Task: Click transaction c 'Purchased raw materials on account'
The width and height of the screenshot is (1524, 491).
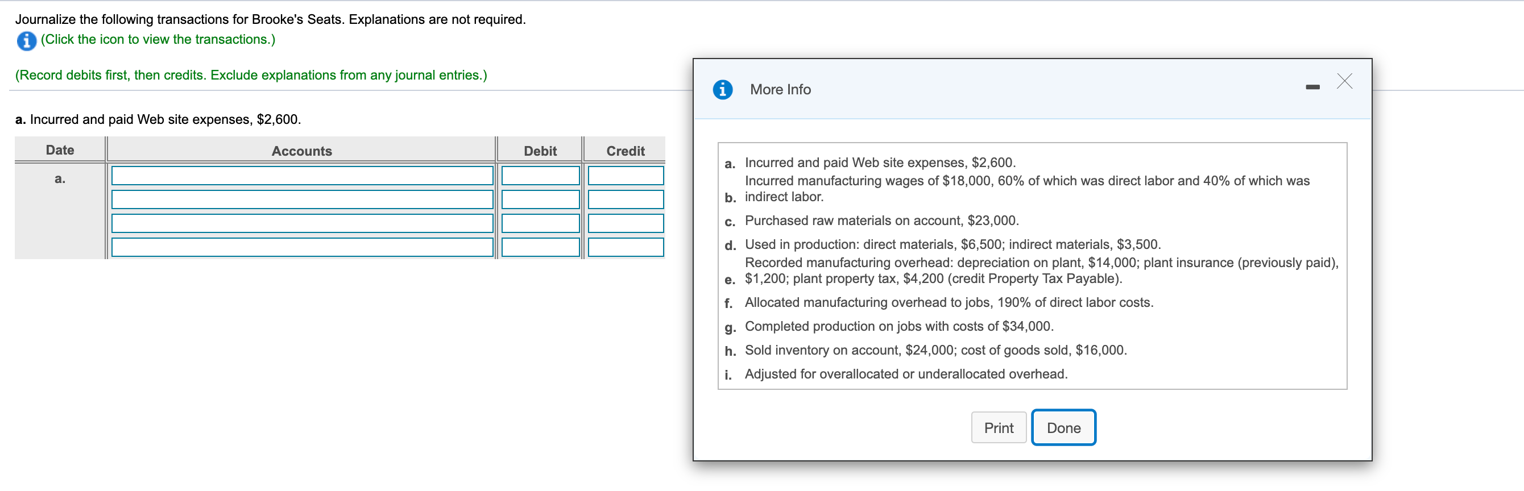Action: (881, 220)
